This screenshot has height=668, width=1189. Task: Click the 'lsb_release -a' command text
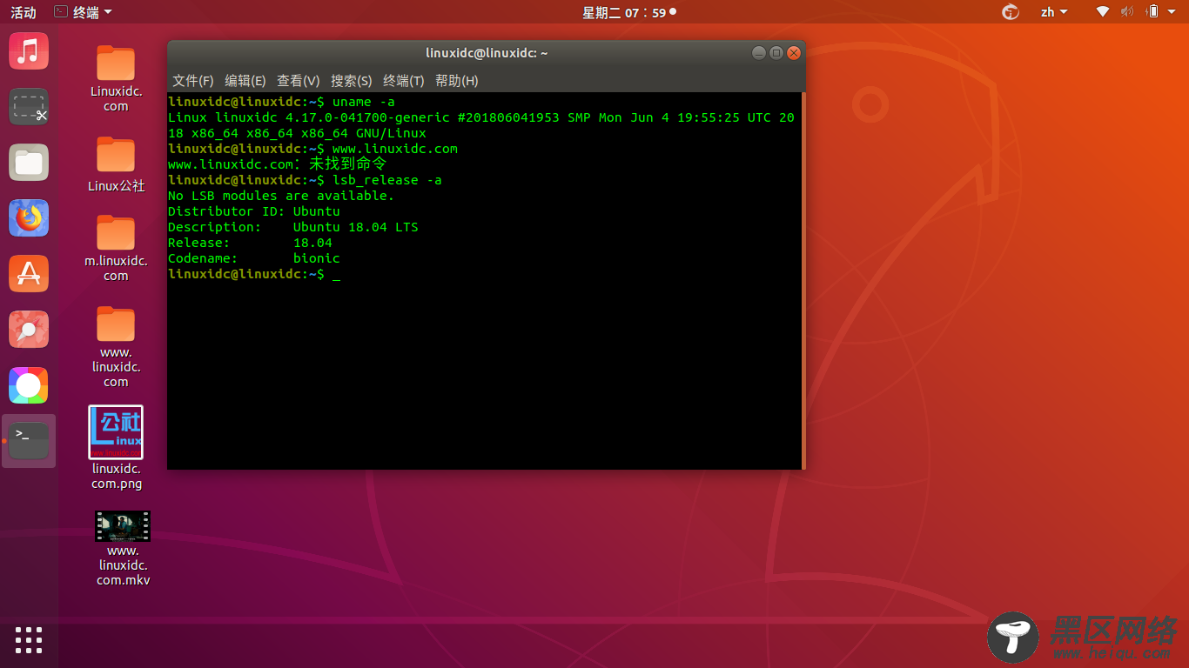387,180
